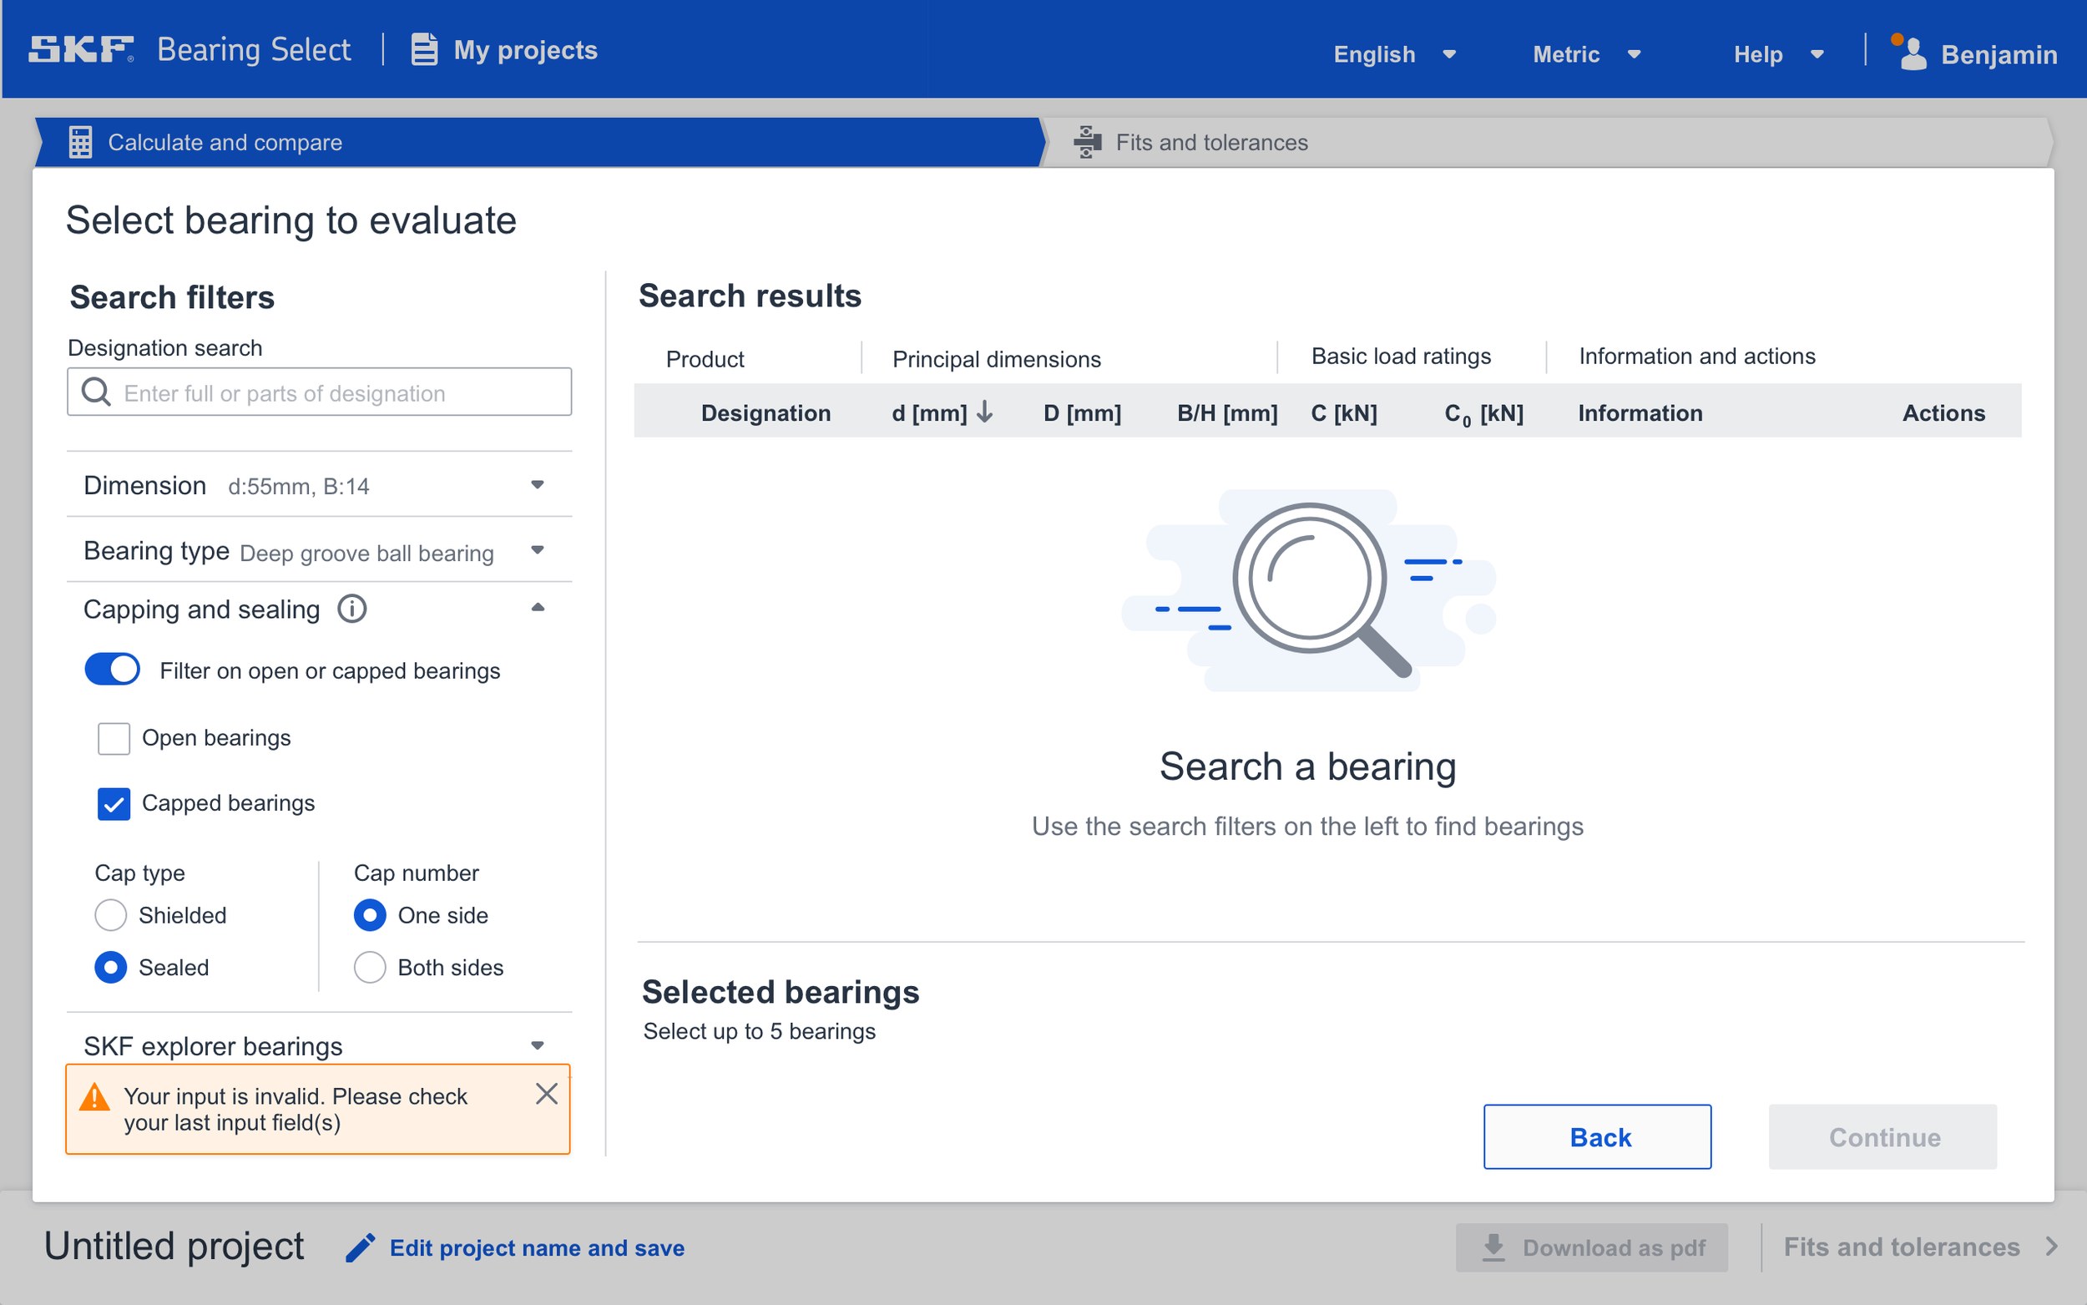Dismiss the invalid input warning
The height and width of the screenshot is (1305, 2087).
546,1094
